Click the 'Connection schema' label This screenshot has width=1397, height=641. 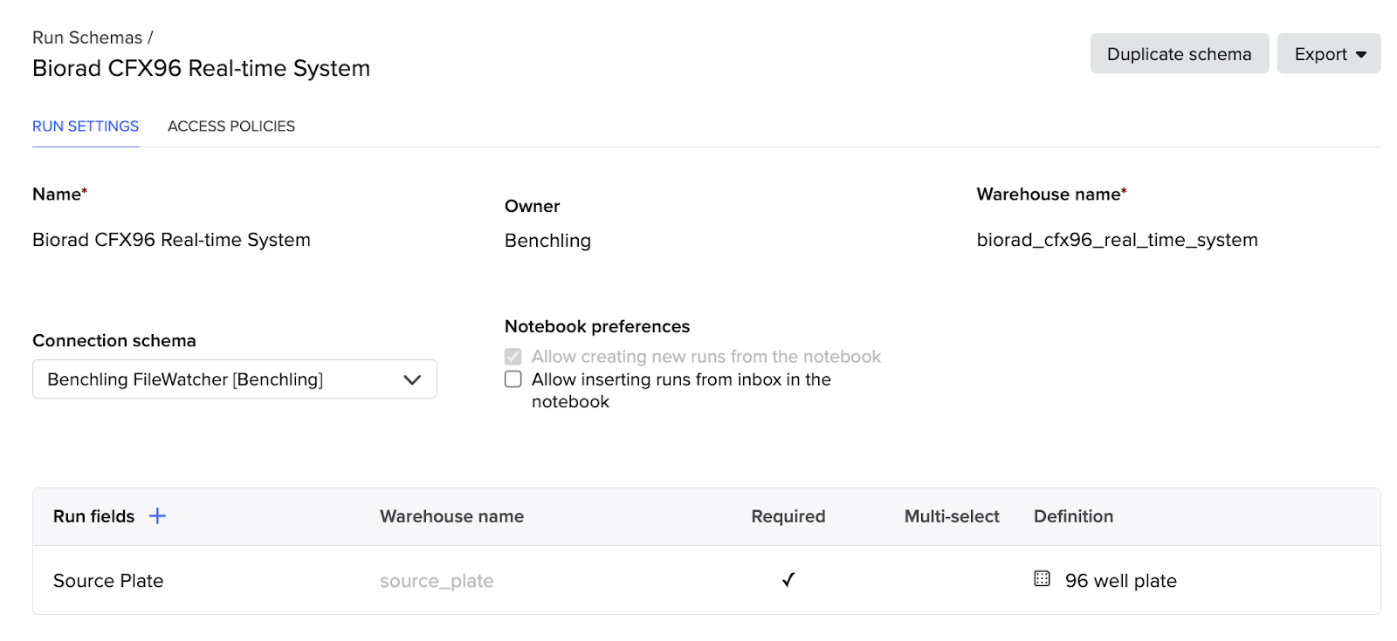pos(114,341)
